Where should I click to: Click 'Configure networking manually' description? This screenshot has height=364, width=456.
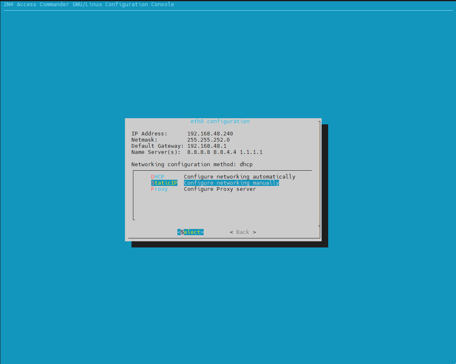point(231,183)
